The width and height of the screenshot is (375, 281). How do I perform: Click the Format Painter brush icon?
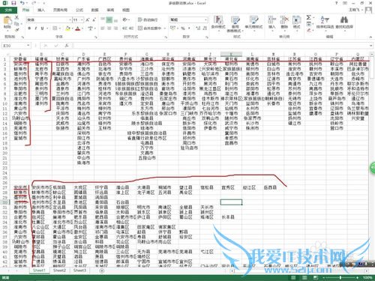click(16, 30)
